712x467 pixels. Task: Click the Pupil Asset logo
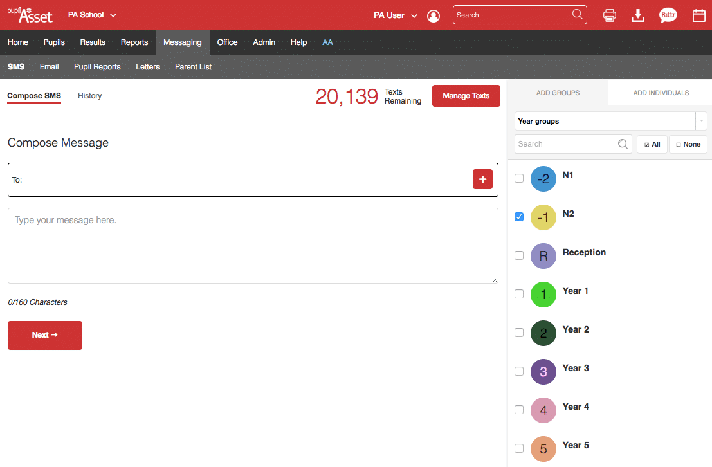coord(30,15)
